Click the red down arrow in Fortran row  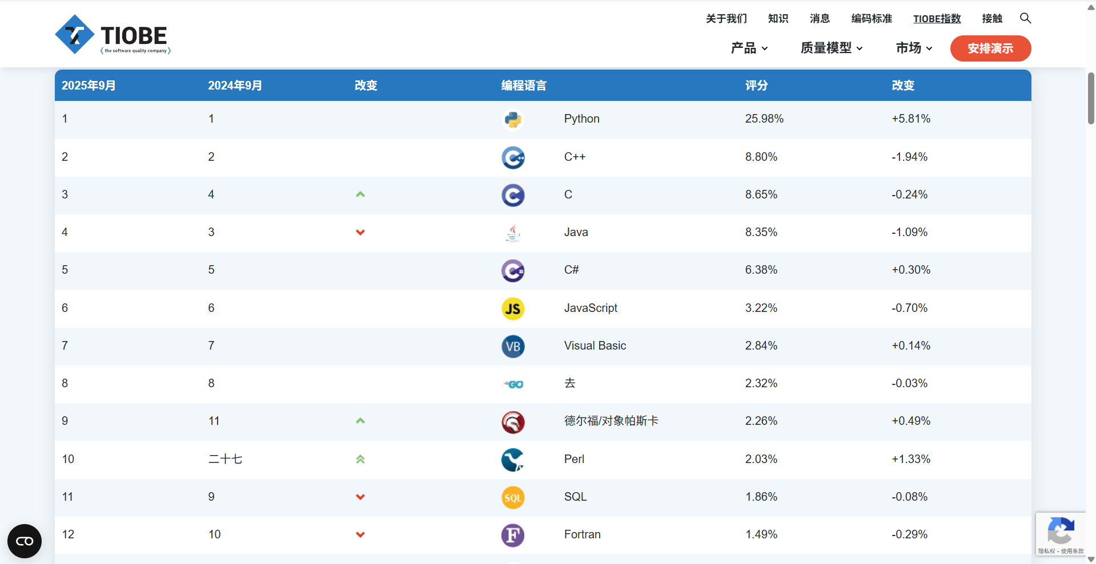360,534
